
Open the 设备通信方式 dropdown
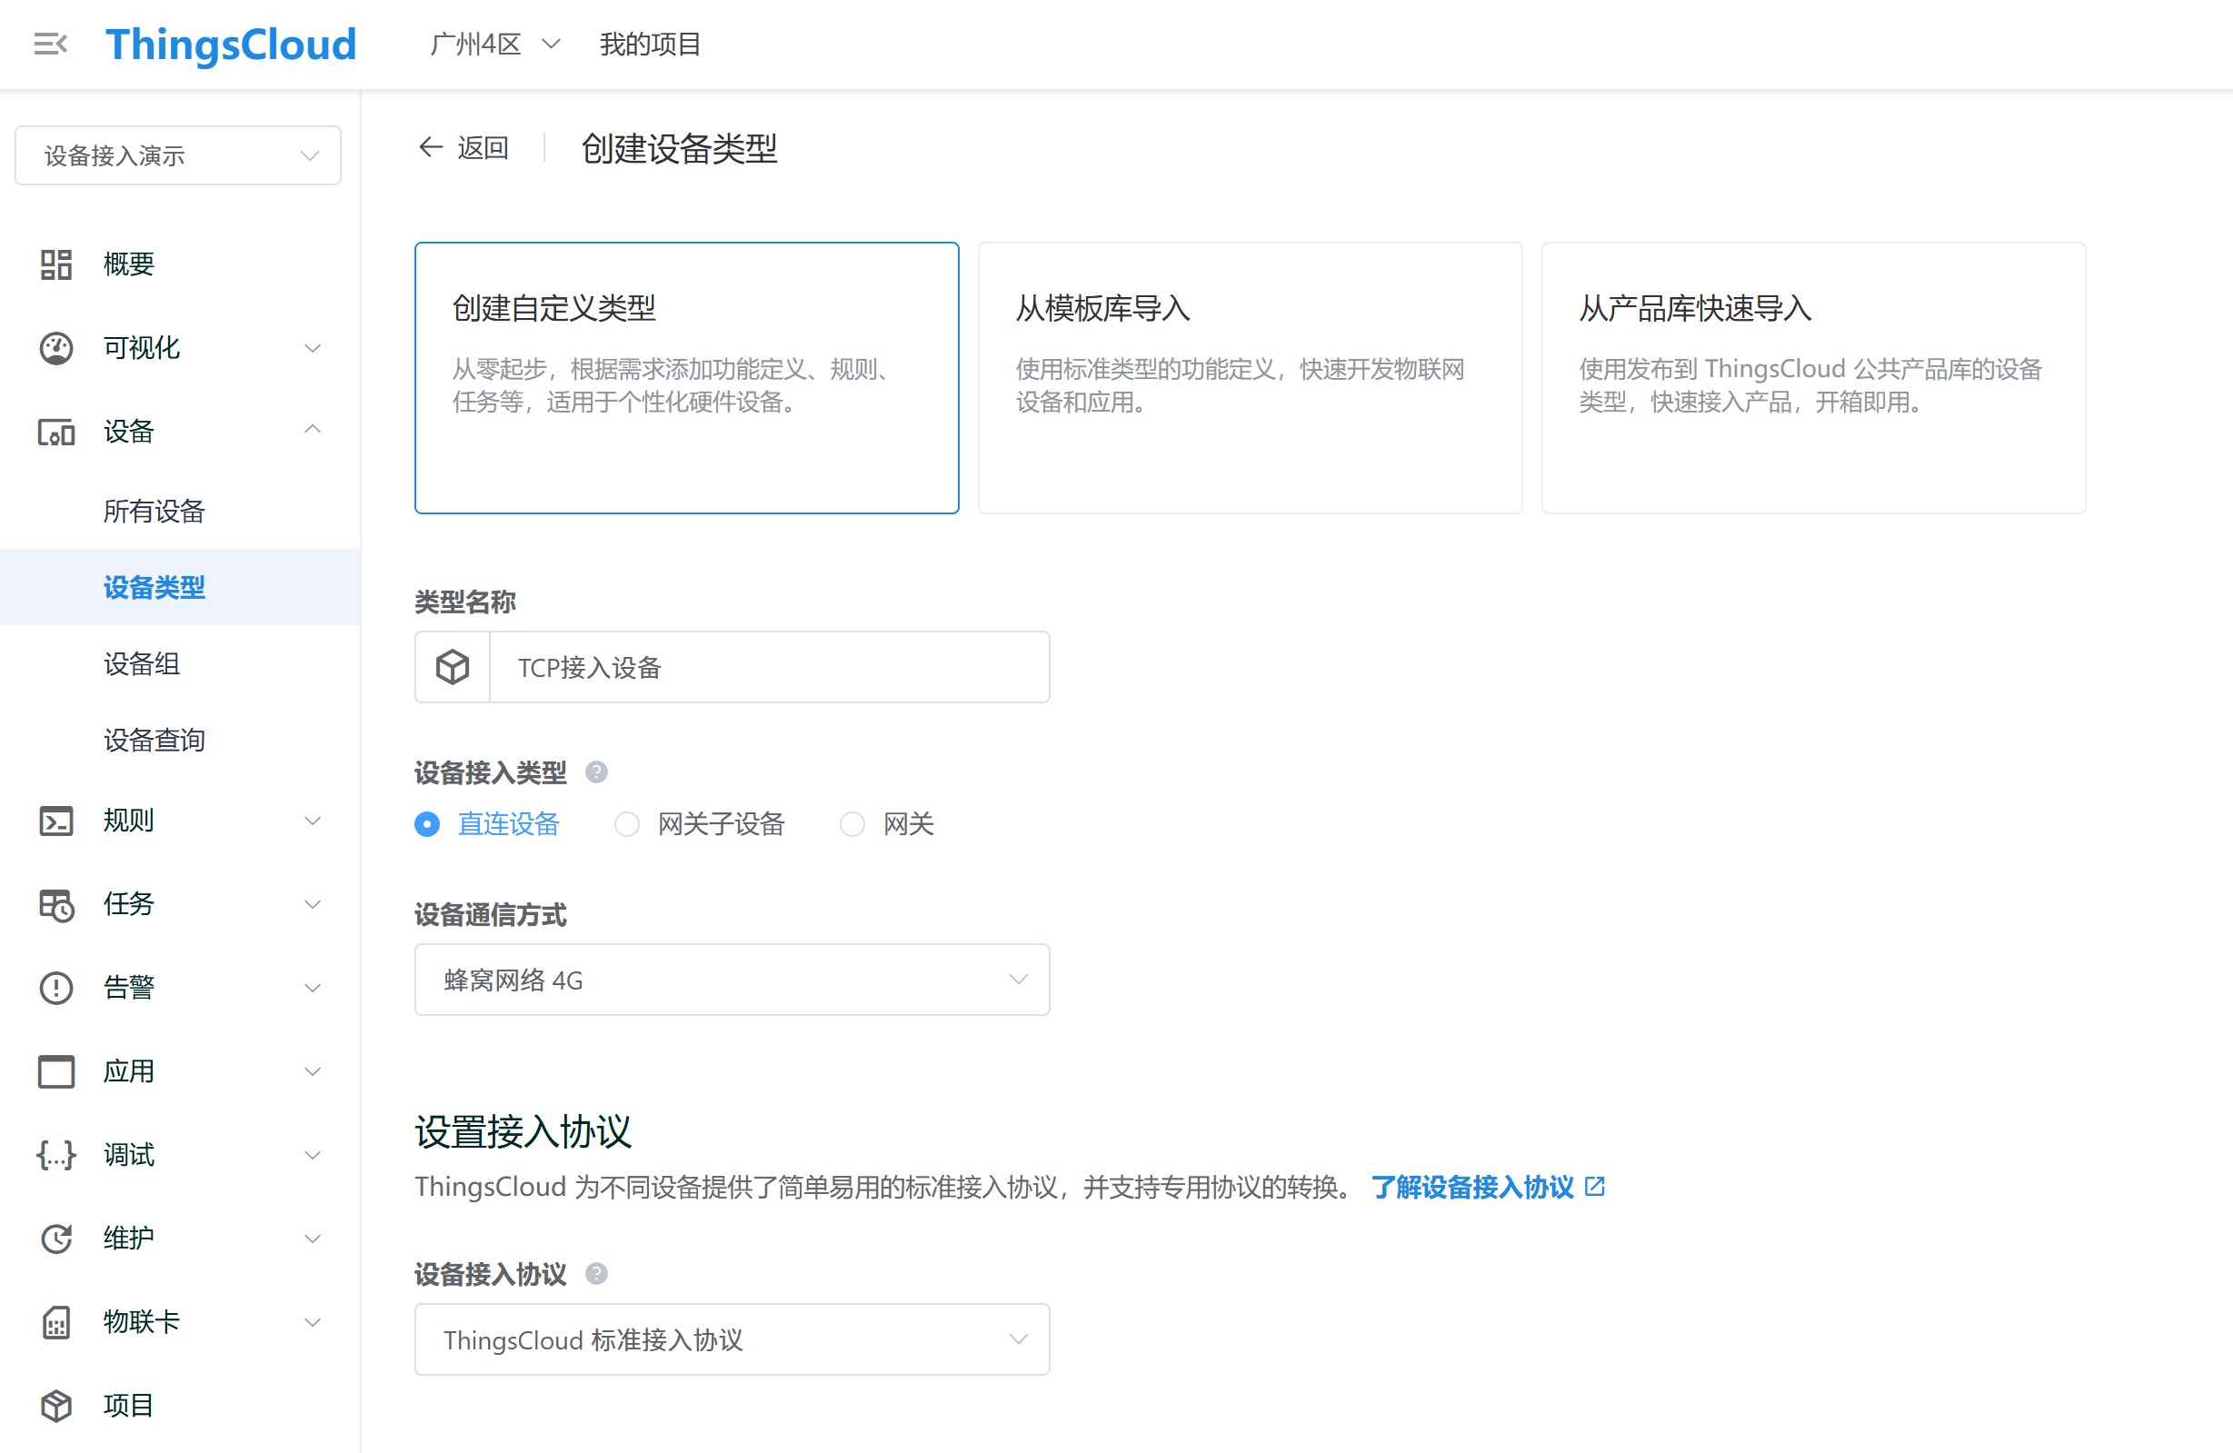pyautogui.click(x=732, y=980)
